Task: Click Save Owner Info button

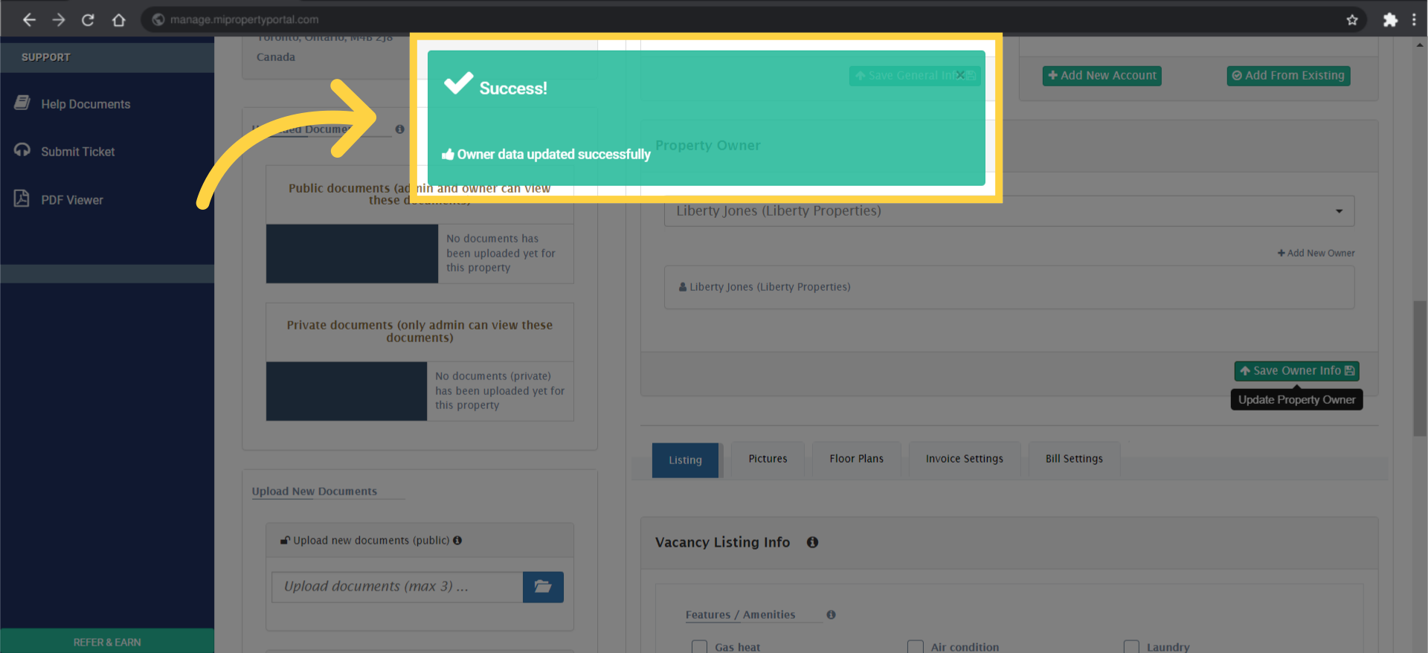Action: tap(1296, 371)
